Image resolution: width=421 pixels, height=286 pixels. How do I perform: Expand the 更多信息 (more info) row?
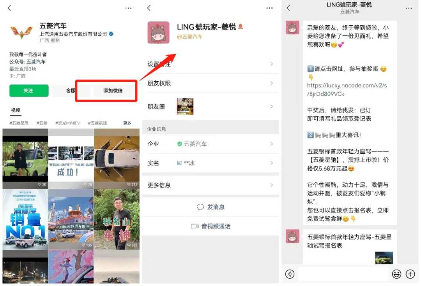pos(210,185)
